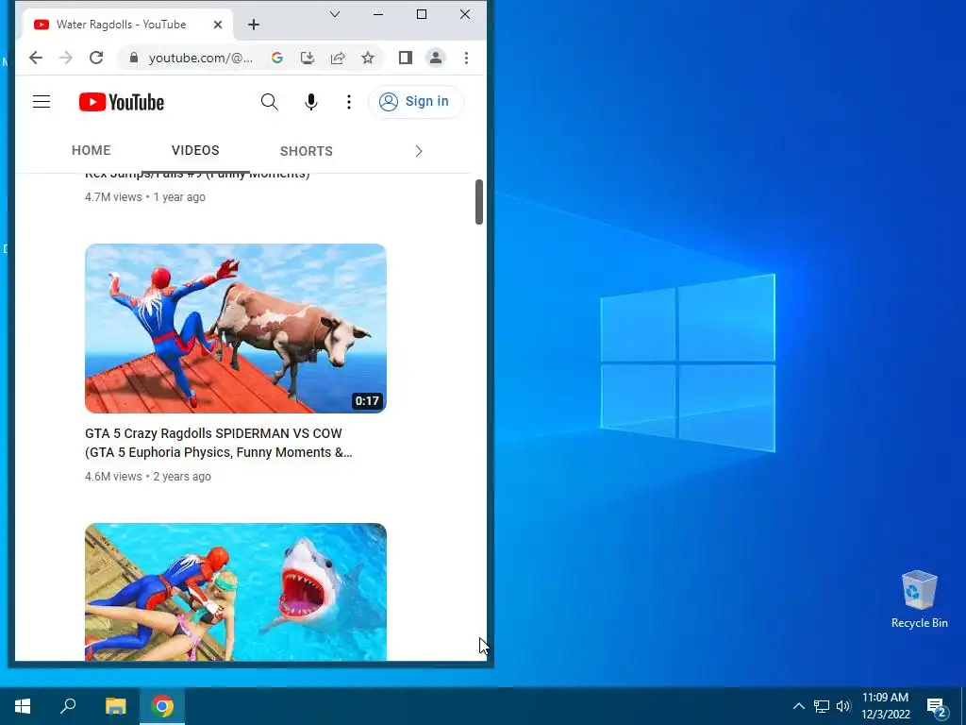The image size is (966, 725).
Task: Click the YouTube logo
Action: coord(122,102)
